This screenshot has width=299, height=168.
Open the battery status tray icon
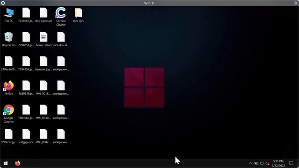[x=256, y=163]
